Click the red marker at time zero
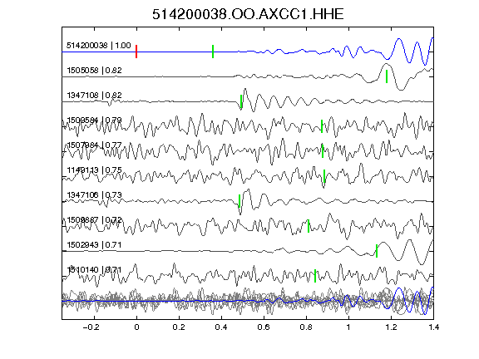Screen dimensions: 479x359 pyautogui.click(x=136, y=52)
